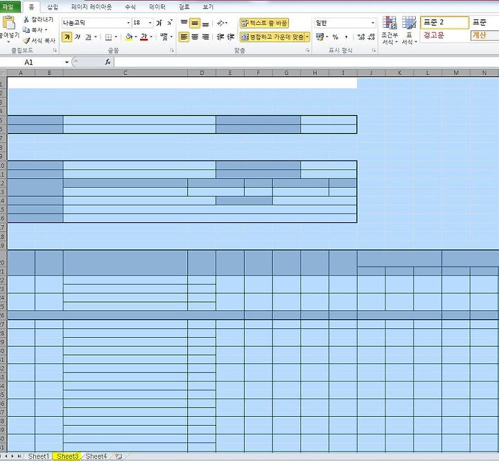
Task: Apply yellow fill color paint bucket
Action: (129, 37)
